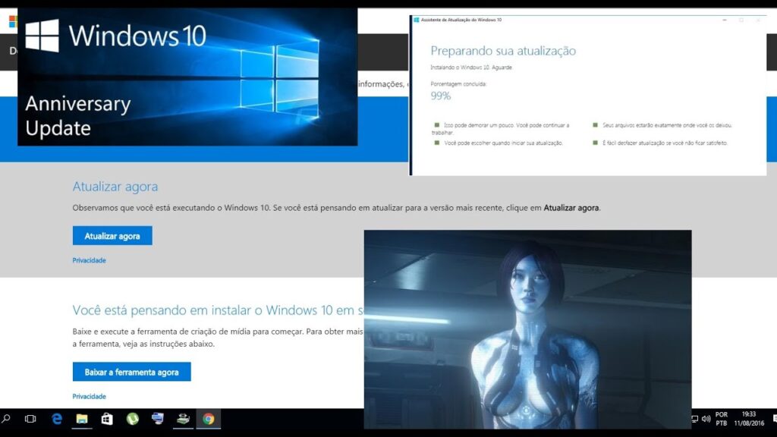Open the scanner-like app on the taskbar
Image resolution: width=777 pixels, height=437 pixels.
coord(183,419)
